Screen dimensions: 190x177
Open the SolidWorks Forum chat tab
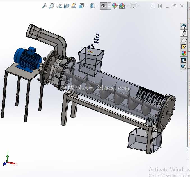point(184,67)
